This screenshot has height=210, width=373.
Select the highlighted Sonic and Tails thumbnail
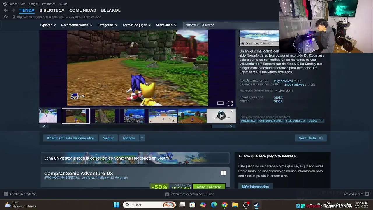76,116
